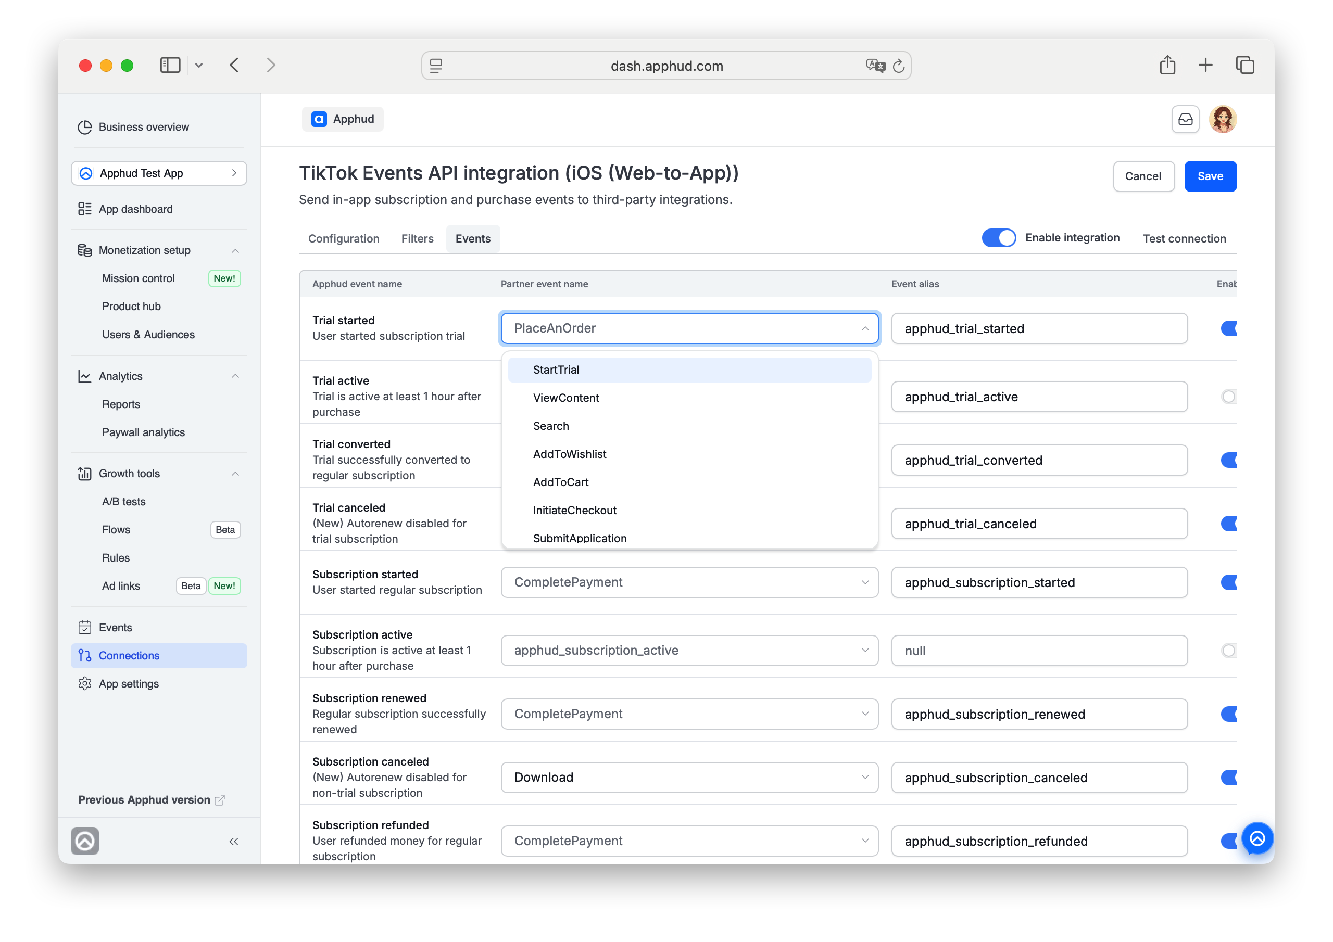
Task: Switch to the Configuration tab
Action: (344, 238)
